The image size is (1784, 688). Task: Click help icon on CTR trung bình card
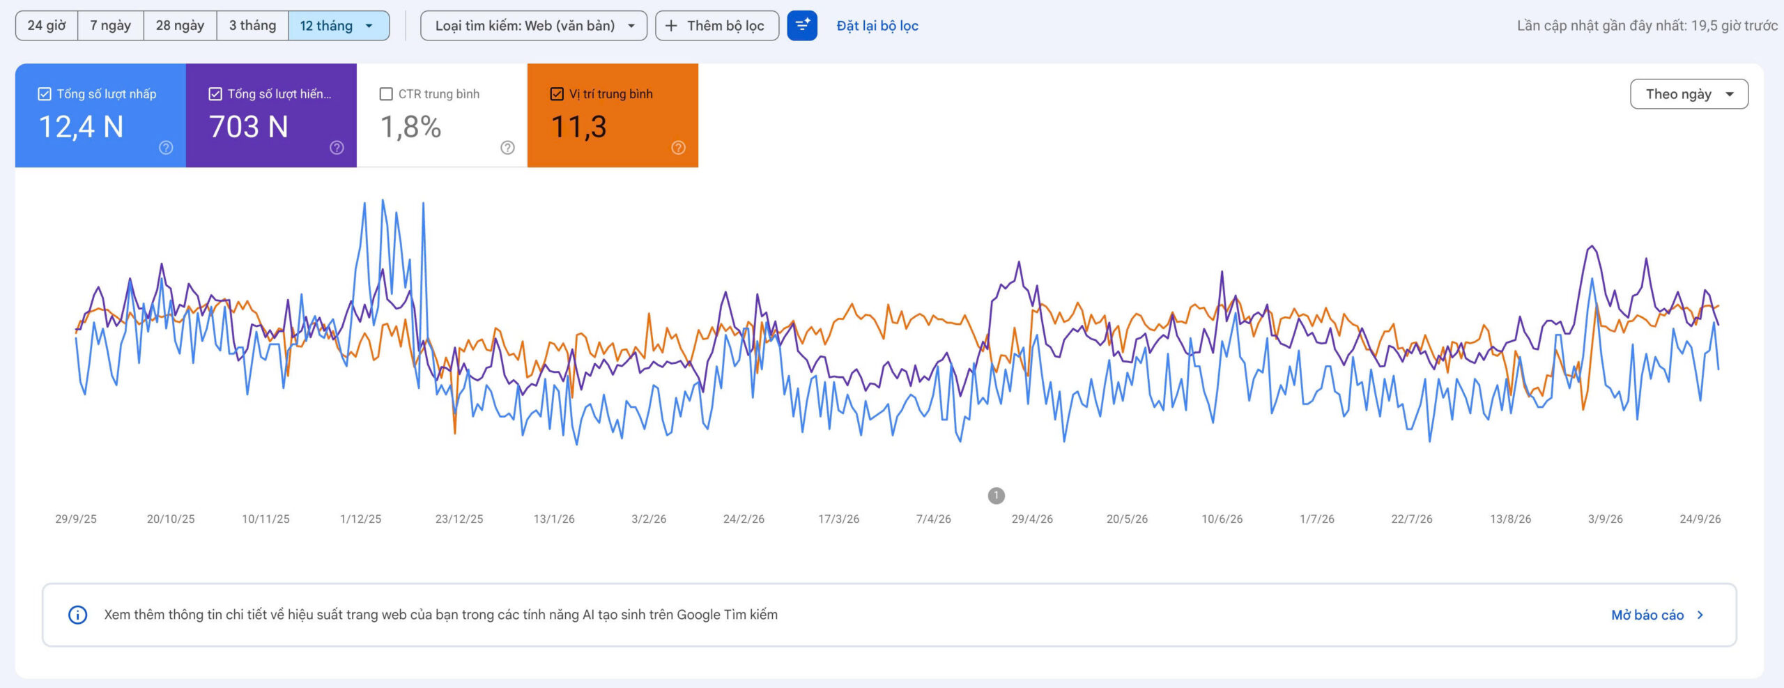507,148
